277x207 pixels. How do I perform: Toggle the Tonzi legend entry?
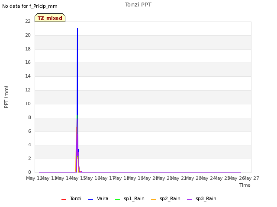coord(71,198)
